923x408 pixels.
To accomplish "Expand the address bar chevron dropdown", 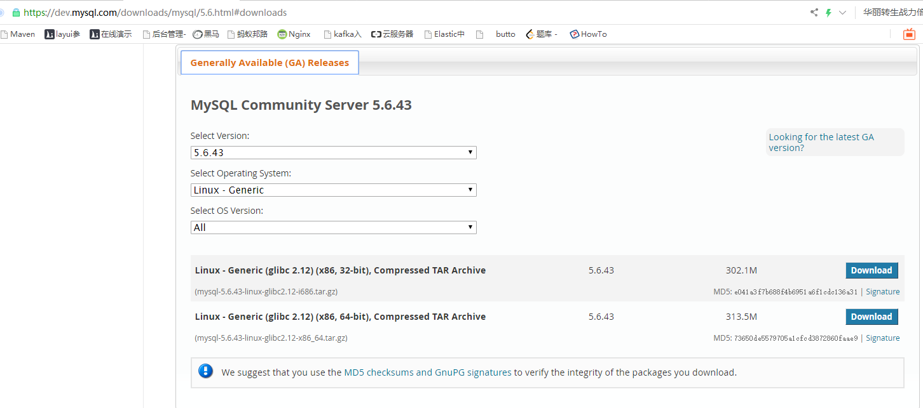I will click(843, 13).
